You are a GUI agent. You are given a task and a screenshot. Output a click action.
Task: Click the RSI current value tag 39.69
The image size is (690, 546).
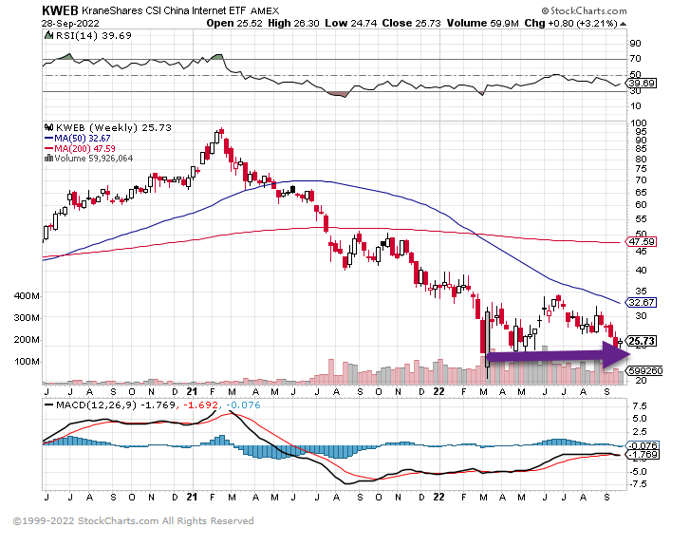point(642,84)
